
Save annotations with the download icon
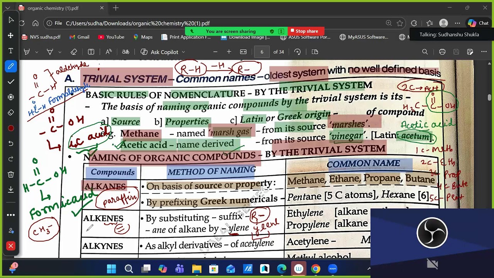[x=11, y=189]
